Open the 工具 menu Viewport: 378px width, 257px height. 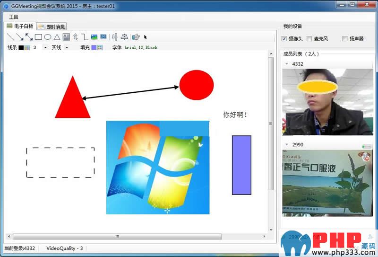14,17
